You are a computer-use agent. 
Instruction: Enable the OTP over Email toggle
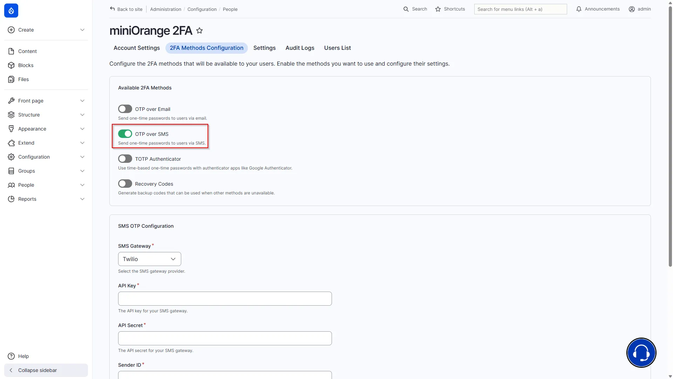coord(125,109)
